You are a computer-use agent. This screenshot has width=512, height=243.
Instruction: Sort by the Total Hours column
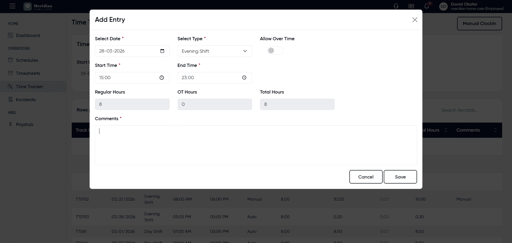[446, 130]
